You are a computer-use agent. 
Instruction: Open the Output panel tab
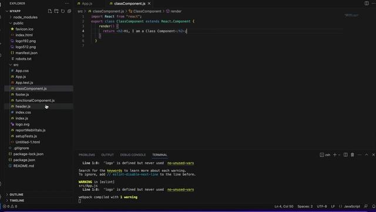pyautogui.click(x=108, y=155)
